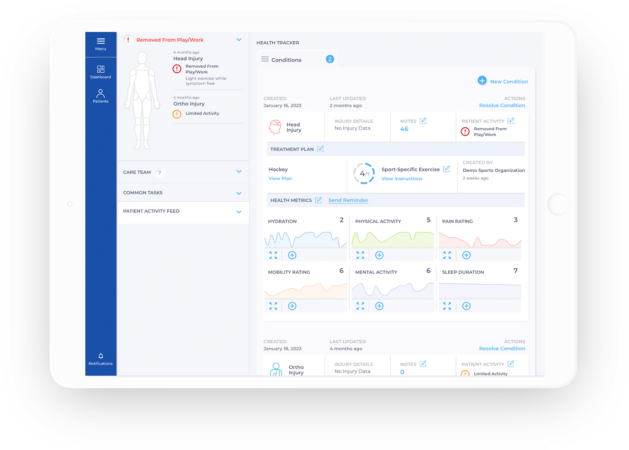The image size is (629, 450).
Task: Click the body diagram figure
Action: click(x=142, y=100)
